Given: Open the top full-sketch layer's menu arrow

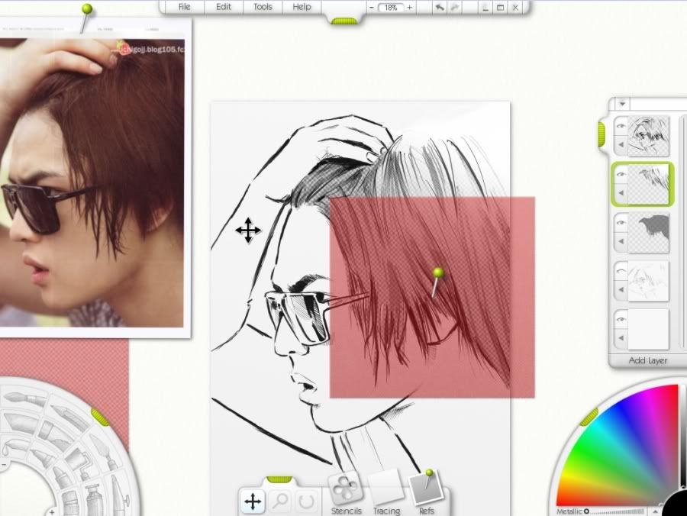Looking at the screenshot, I should point(621,144).
